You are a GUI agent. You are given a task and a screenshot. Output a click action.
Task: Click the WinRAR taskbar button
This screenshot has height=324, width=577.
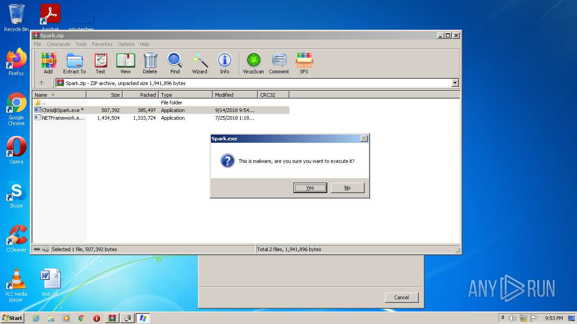pos(112,318)
